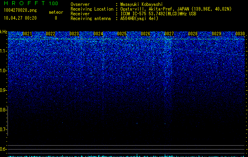Viewport: 248px width, 157px height.
Task: Click the 0021 time marker
Action: click(27, 34)
